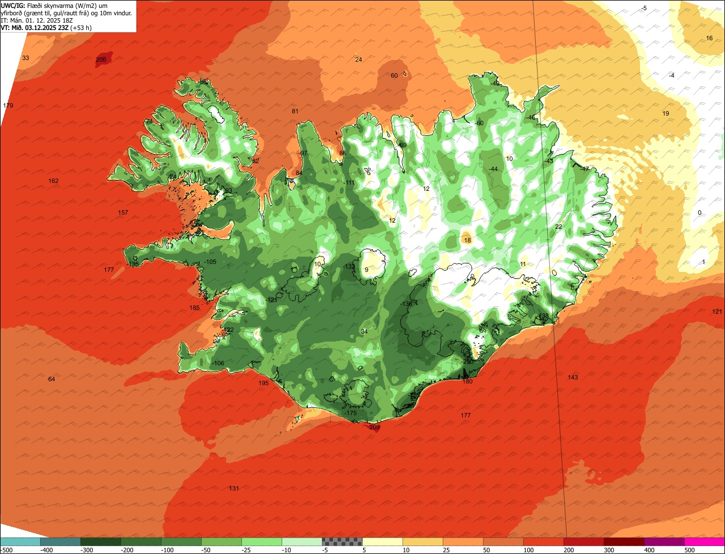Click the sea value 121 at the east edge
Viewport: 725px width, 554px height.
pos(717,312)
